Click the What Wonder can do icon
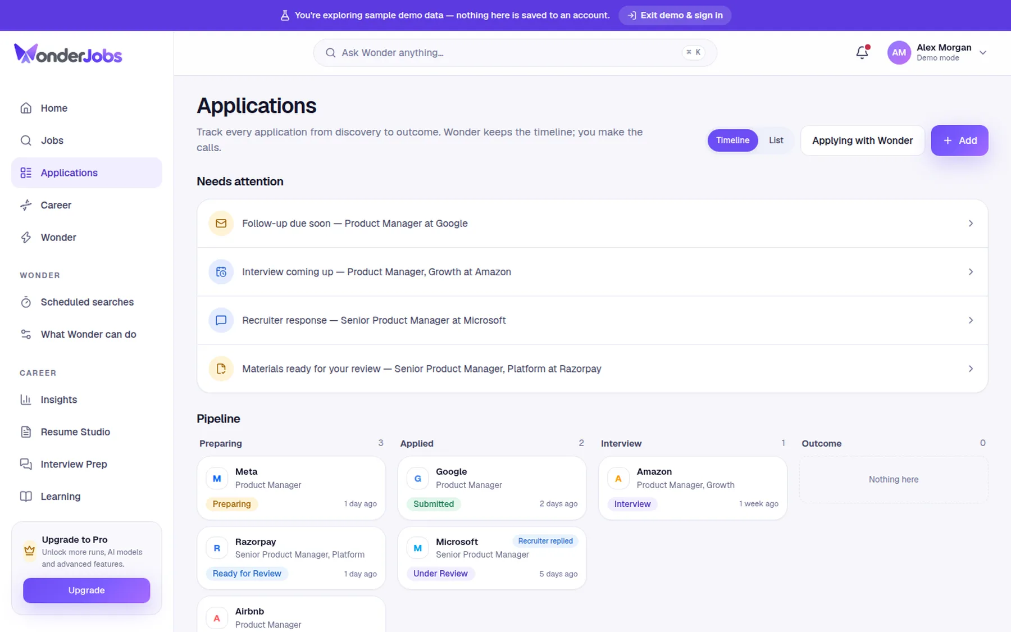 [26, 334]
